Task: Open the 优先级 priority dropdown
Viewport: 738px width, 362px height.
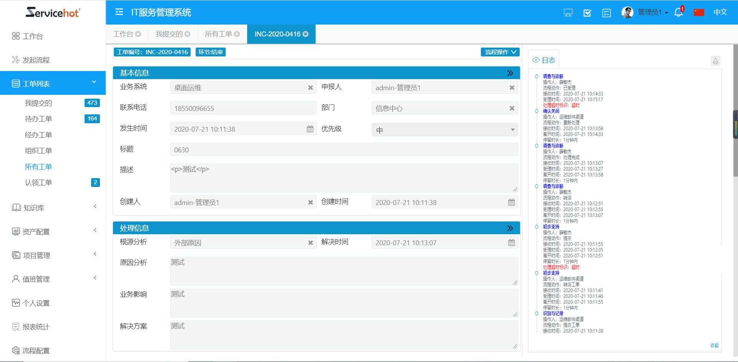Action: 444,130
